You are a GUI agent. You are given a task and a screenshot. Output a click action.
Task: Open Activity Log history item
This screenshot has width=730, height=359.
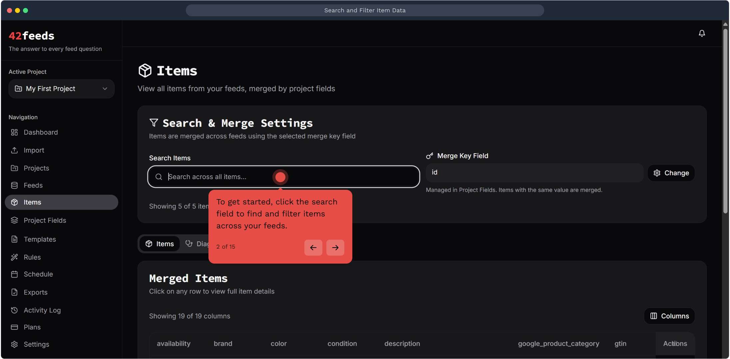click(42, 310)
